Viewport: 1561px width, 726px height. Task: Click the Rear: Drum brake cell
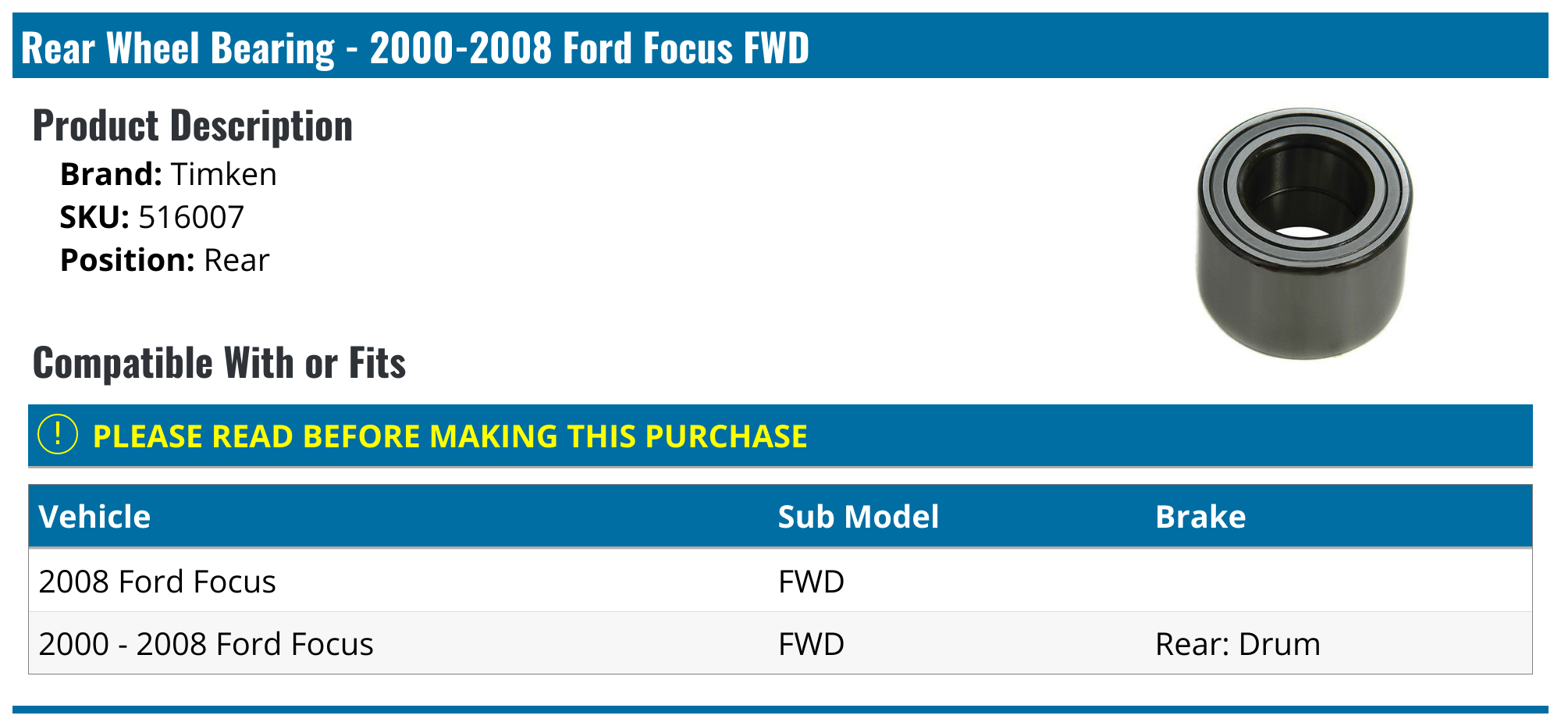click(1237, 644)
